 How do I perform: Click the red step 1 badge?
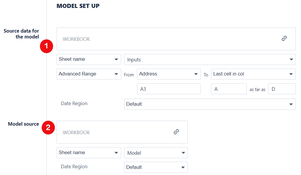tap(46, 46)
